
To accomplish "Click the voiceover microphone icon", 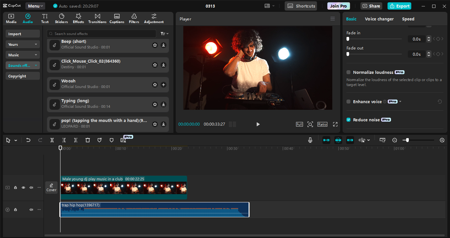I will tap(310, 140).
